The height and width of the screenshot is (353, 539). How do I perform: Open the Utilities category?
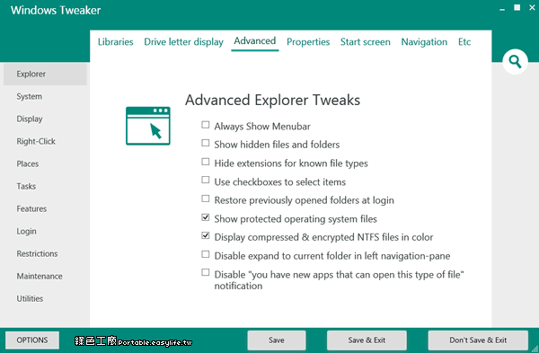(x=30, y=299)
